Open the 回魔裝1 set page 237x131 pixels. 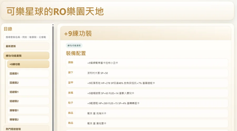click(28, 74)
